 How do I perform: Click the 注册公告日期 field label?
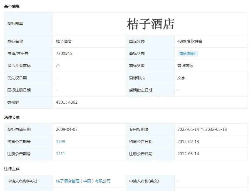click(x=141, y=154)
